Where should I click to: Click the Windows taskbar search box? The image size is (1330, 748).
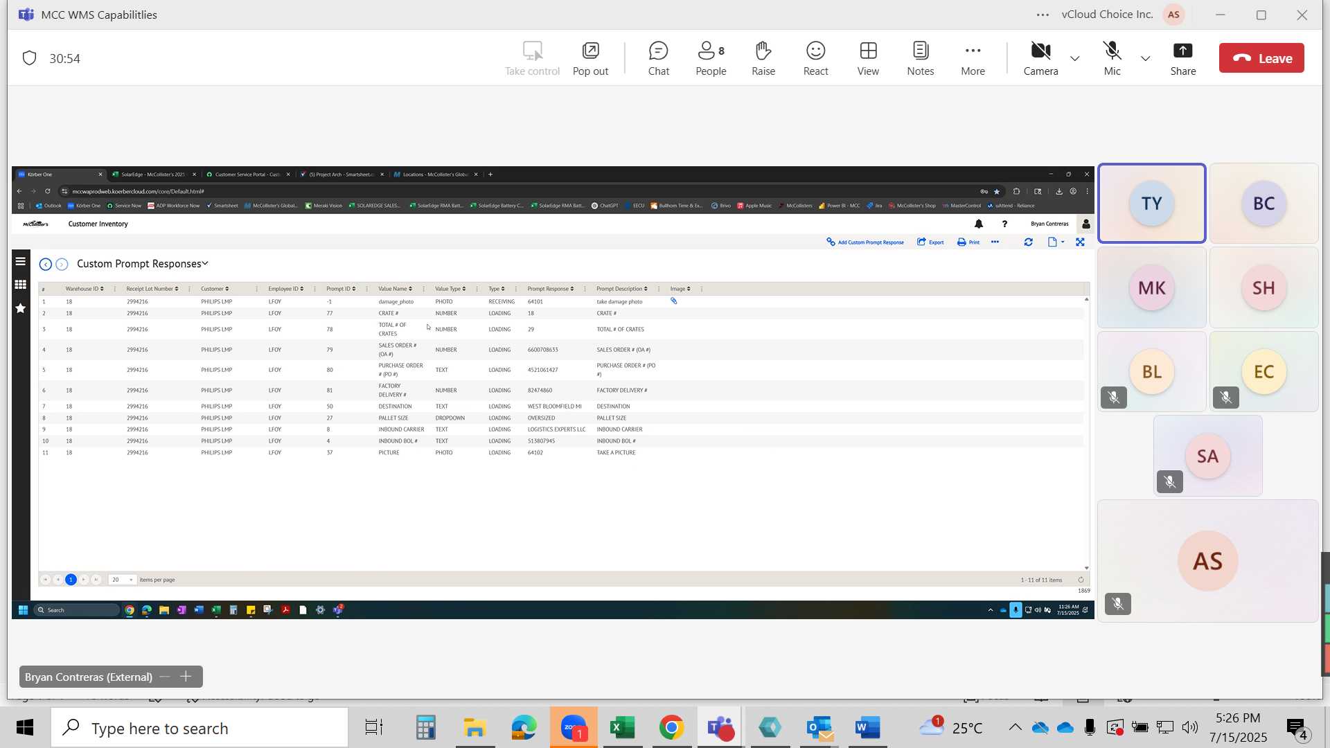click(x=199, y=728)
